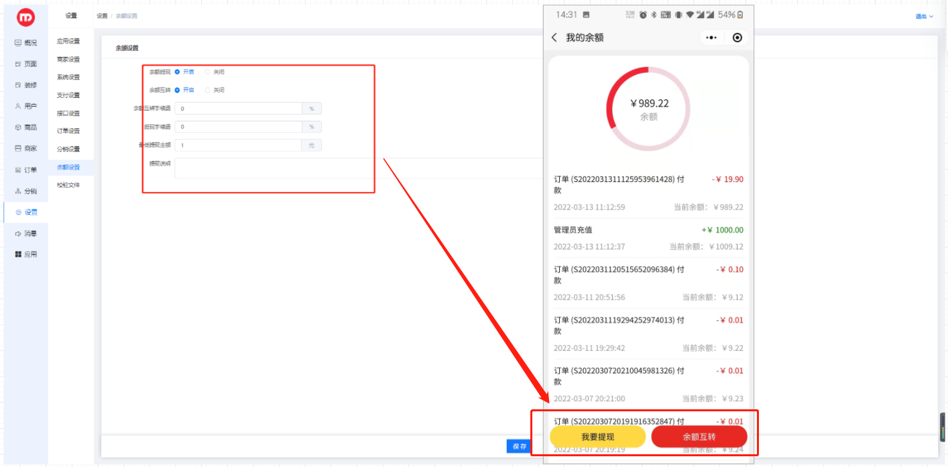Open 订单 orders in the main sidebar
The image size is (948, 467).
26,170
